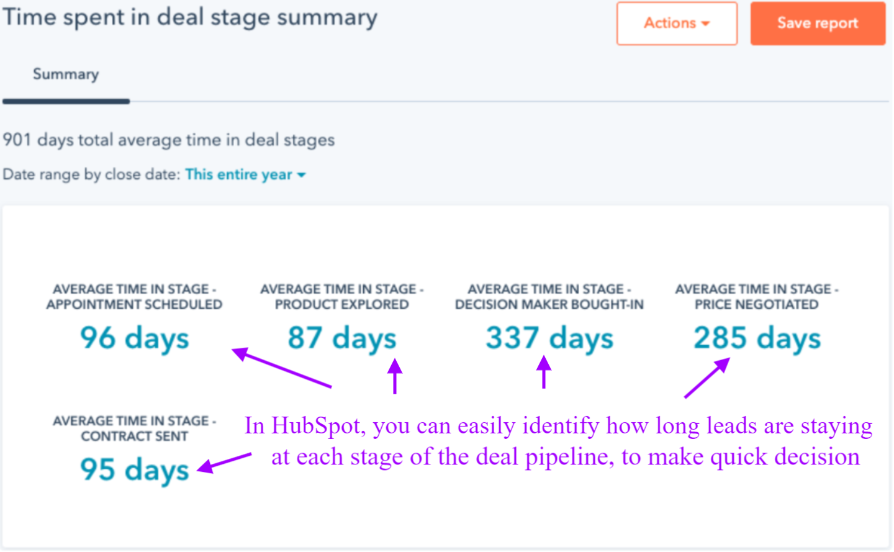Click the teal 'This entire year' link
The image size is (894, 552).
[238, 174]
